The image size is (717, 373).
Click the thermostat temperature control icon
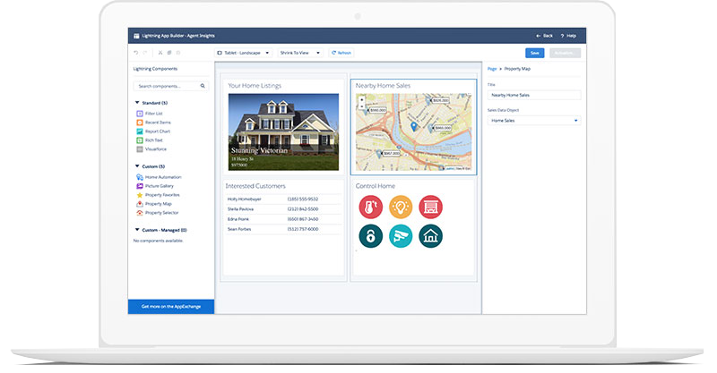[370, 208]
